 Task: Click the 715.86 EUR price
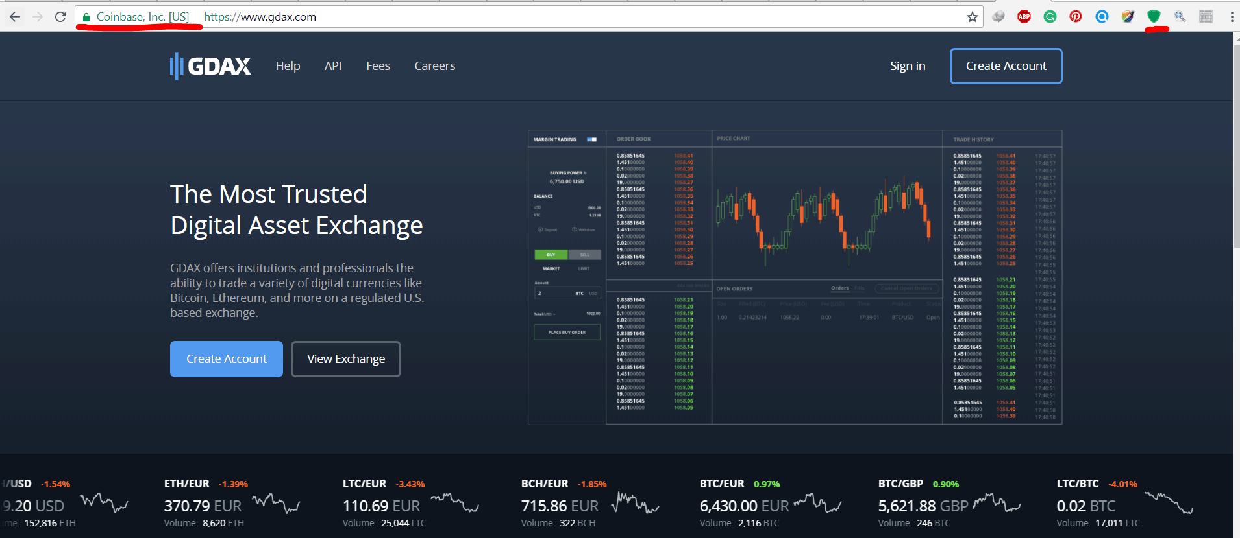pyautogui.click(x=560, y=506)
